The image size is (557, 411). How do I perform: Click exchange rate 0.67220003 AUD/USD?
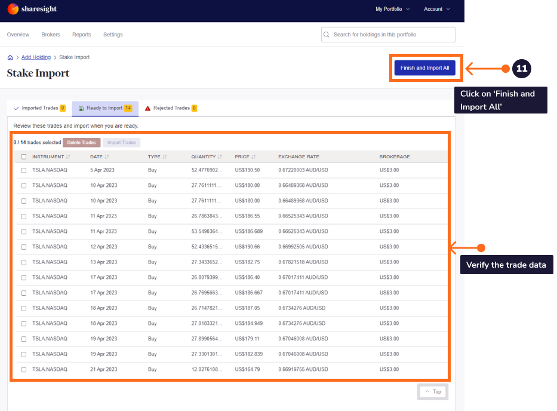click(303, 170)
